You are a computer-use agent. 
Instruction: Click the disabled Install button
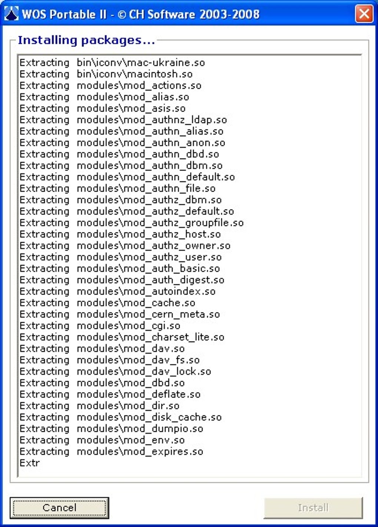[313, 507]
